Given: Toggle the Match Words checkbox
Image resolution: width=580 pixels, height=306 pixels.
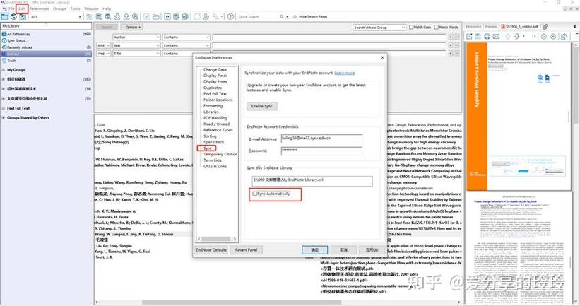Looking at the screenshot, I should click(436, 28).
